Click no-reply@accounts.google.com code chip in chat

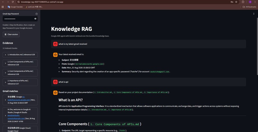pos(89,64)
